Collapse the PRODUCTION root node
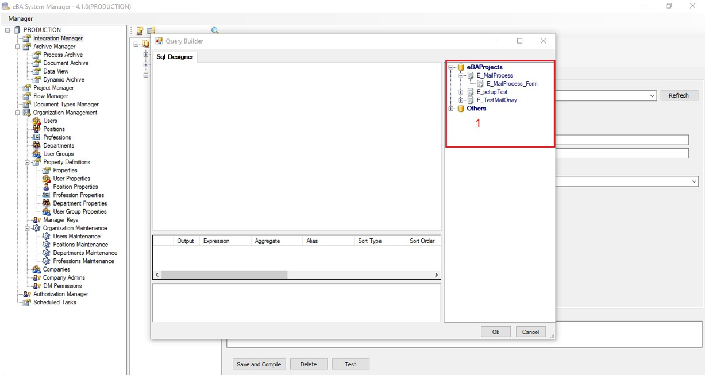The height and width of the screenshot is (375, 705). 7,30
